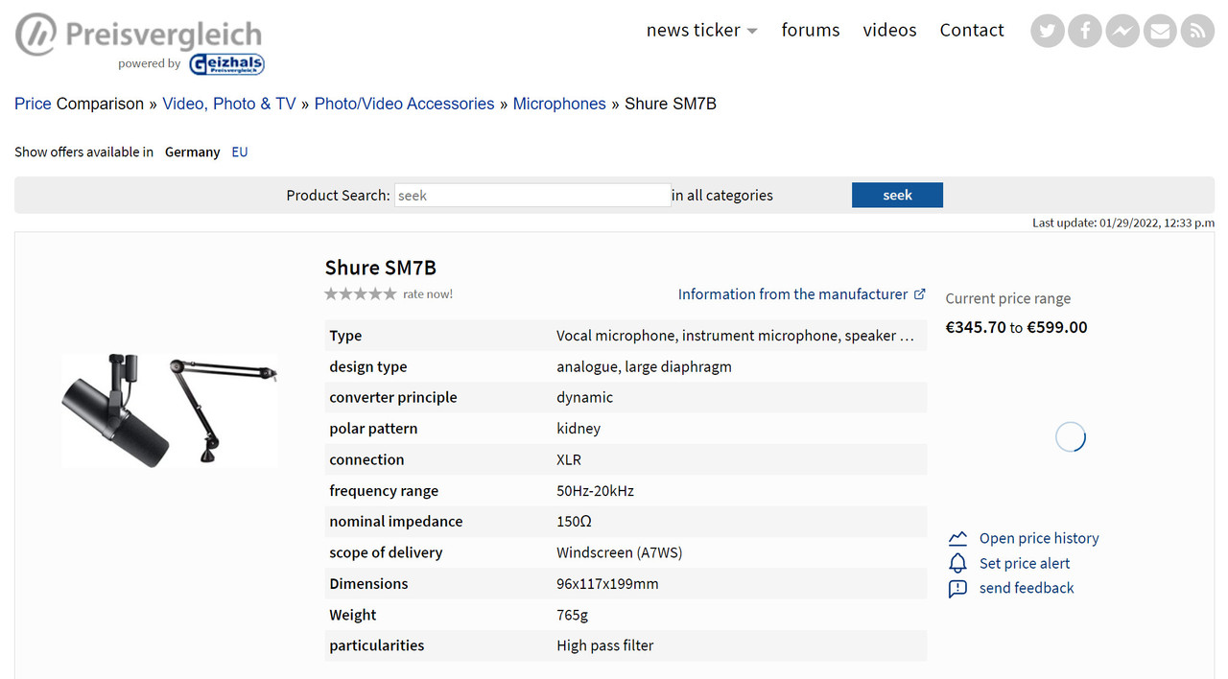Open the Contact menu item
Viewport: 1228px width, 679px height.
click(x=972, y=30)
